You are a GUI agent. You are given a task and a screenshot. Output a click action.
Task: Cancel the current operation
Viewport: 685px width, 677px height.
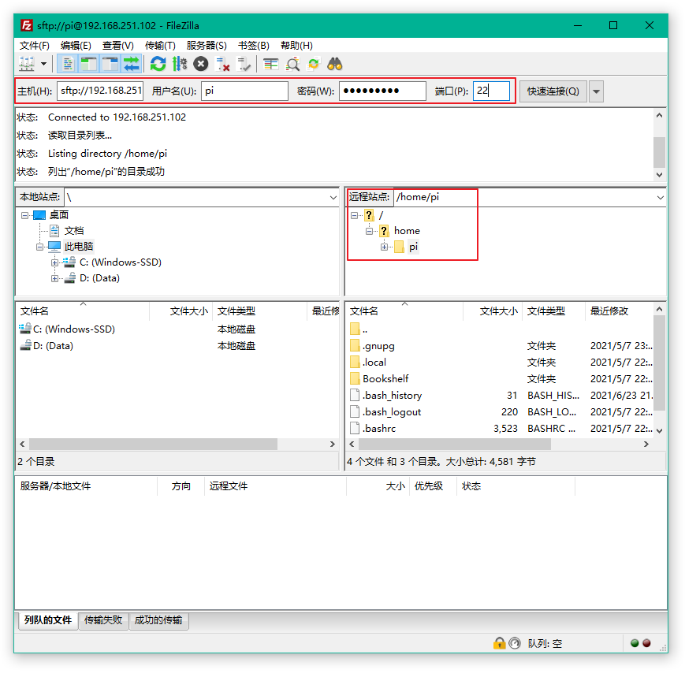pos(201,64)
